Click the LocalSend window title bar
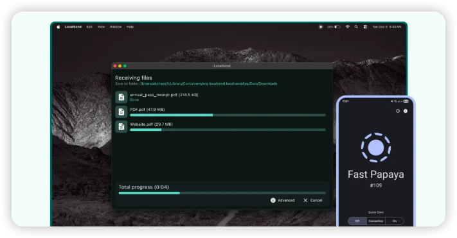This screenshot has height=238, width=457. [222, 66]
